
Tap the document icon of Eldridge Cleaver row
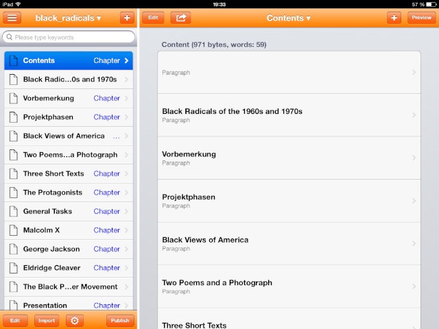[13, 268]
